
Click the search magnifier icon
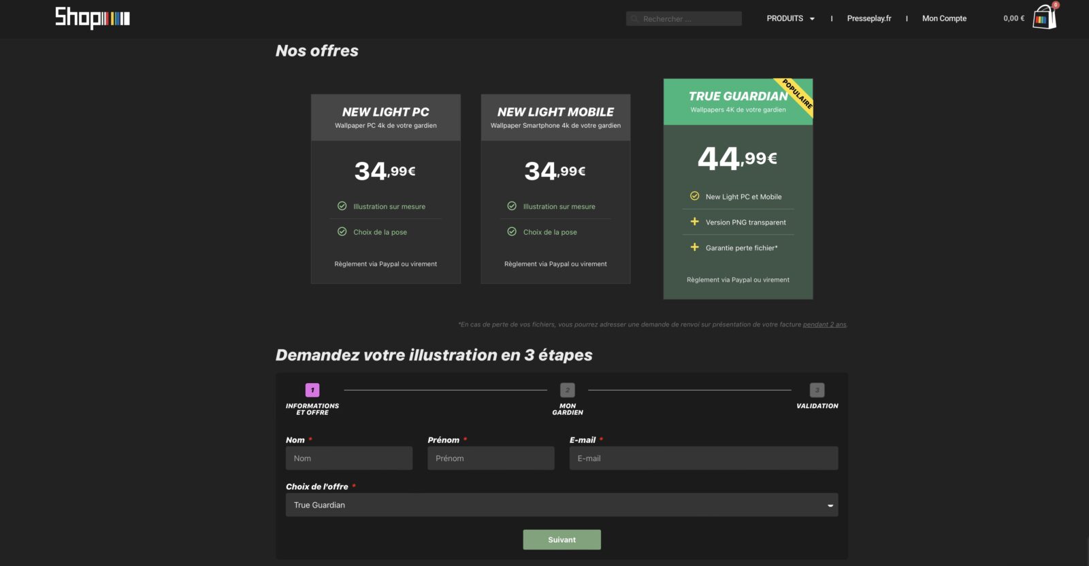(x=634, y=19)
